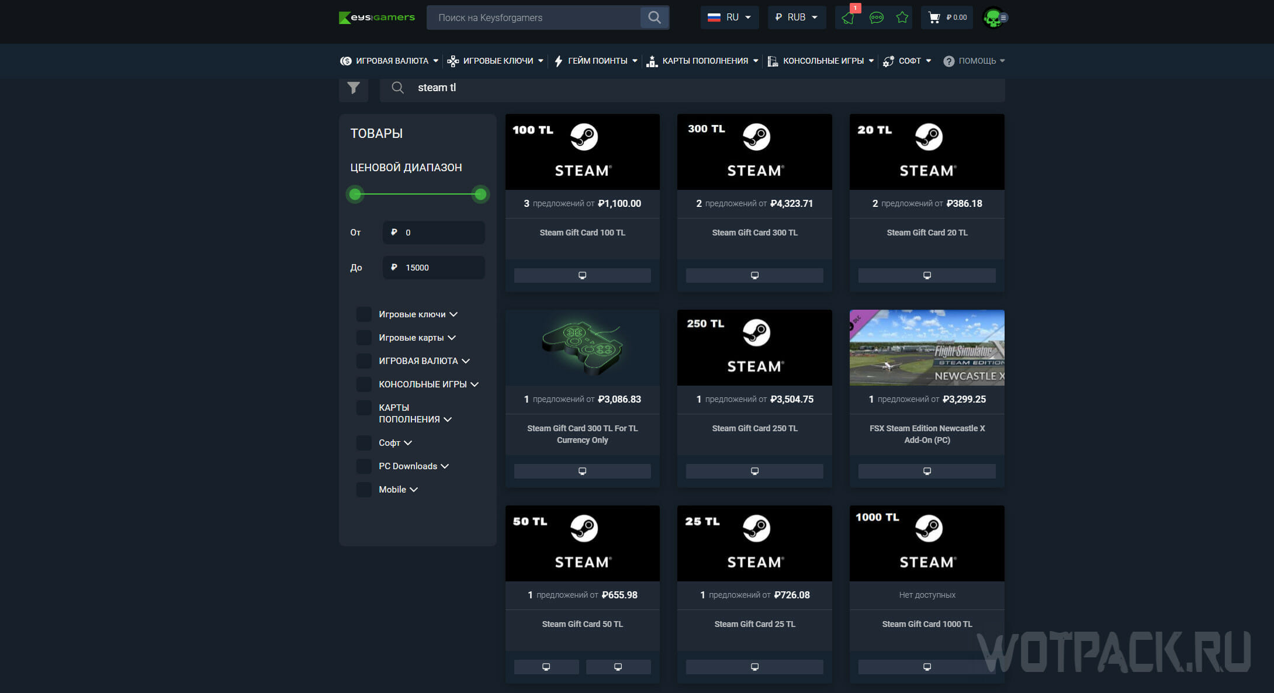
Task: Open the Steam Gift Card 100 TL link
Action: 582,233
